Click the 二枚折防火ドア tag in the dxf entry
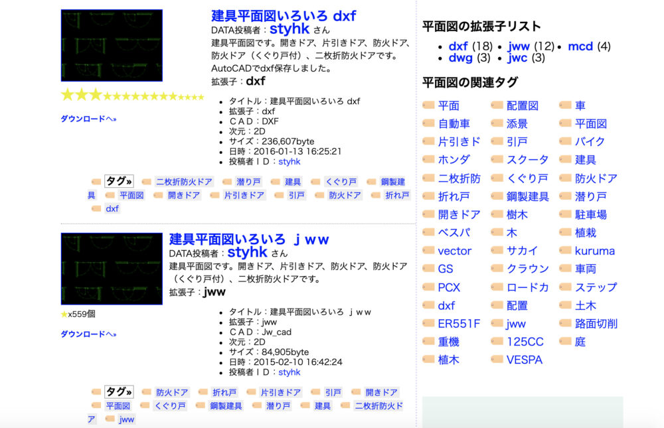664x428 pixels. coord(184,182)
